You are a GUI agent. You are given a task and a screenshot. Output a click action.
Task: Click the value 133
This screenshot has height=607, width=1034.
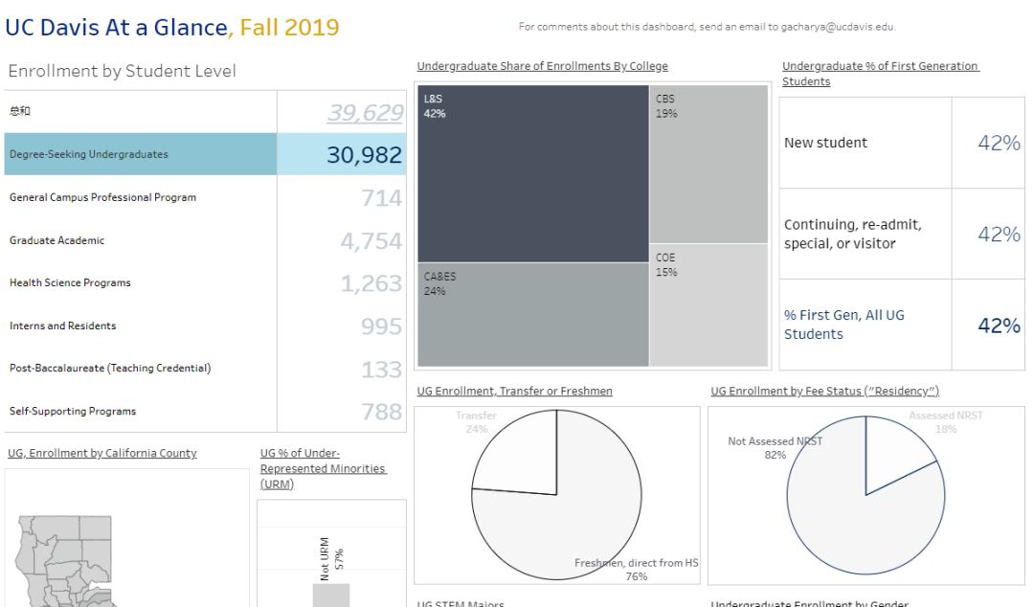pyautogui.click(x=381, y=370)
